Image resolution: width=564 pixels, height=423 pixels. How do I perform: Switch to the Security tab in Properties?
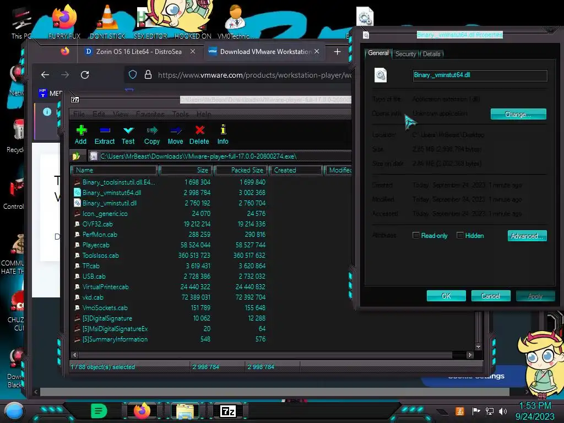pyautogui.click(x=405, y=54)
